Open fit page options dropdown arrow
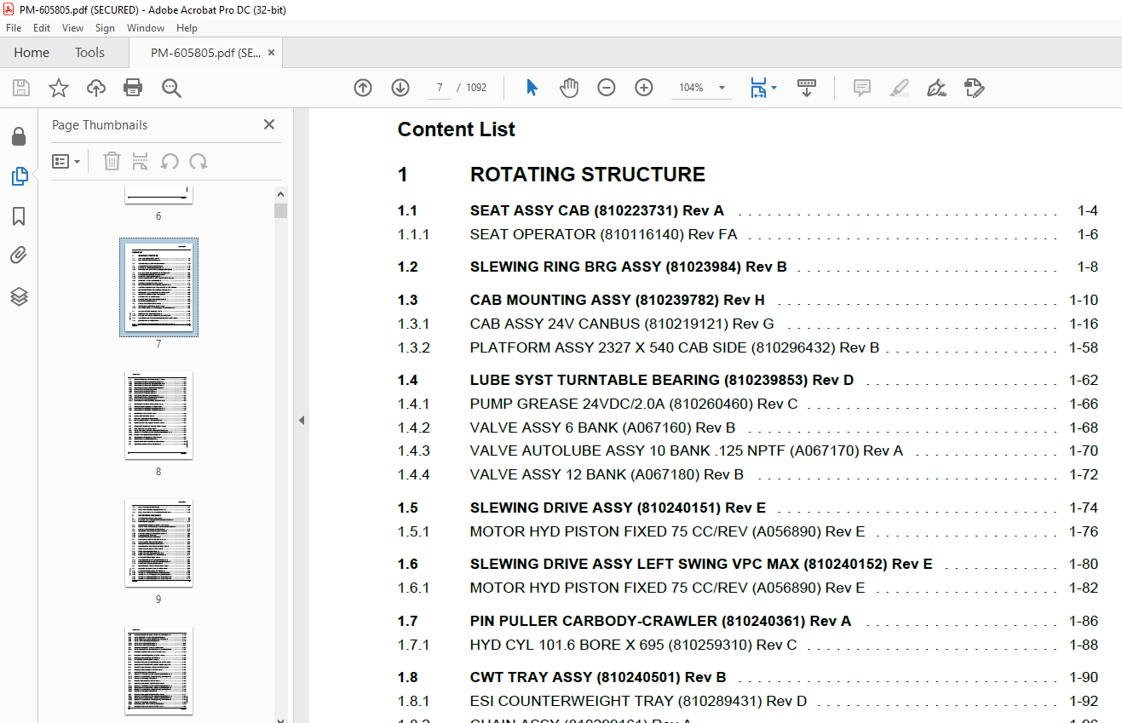This screenshot has height=723, width=1122. coord(774,88)
